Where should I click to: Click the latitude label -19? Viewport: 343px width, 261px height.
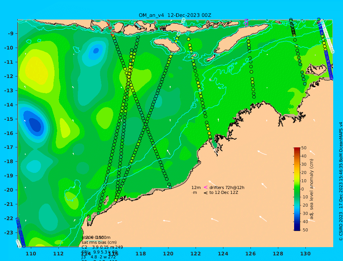[9, 176]
